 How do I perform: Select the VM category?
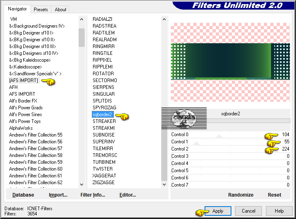(14, 19)
